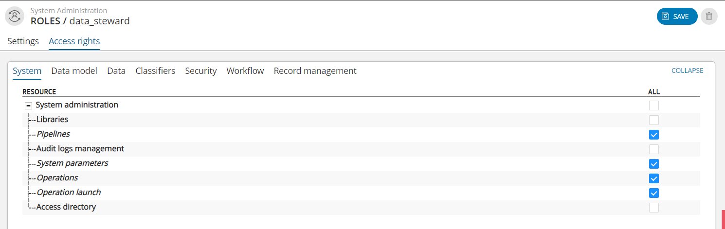Select the Libraries resource row
Screen dimensions: 725x229
(361, 120)
